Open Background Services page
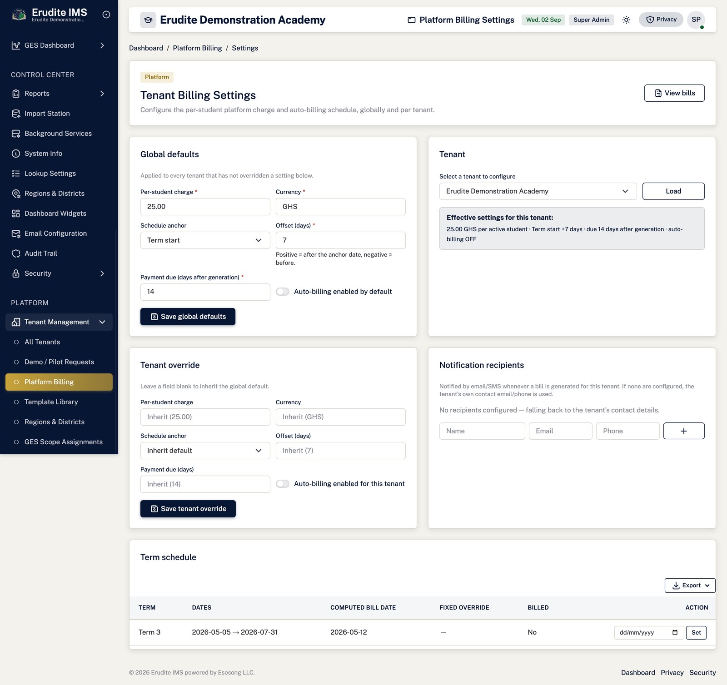Viewport: 727px width, 685px height. (x=59, y=134)
